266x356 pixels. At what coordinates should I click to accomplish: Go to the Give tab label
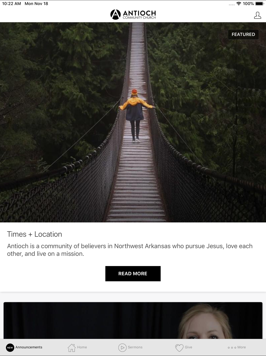pos(188,347)
